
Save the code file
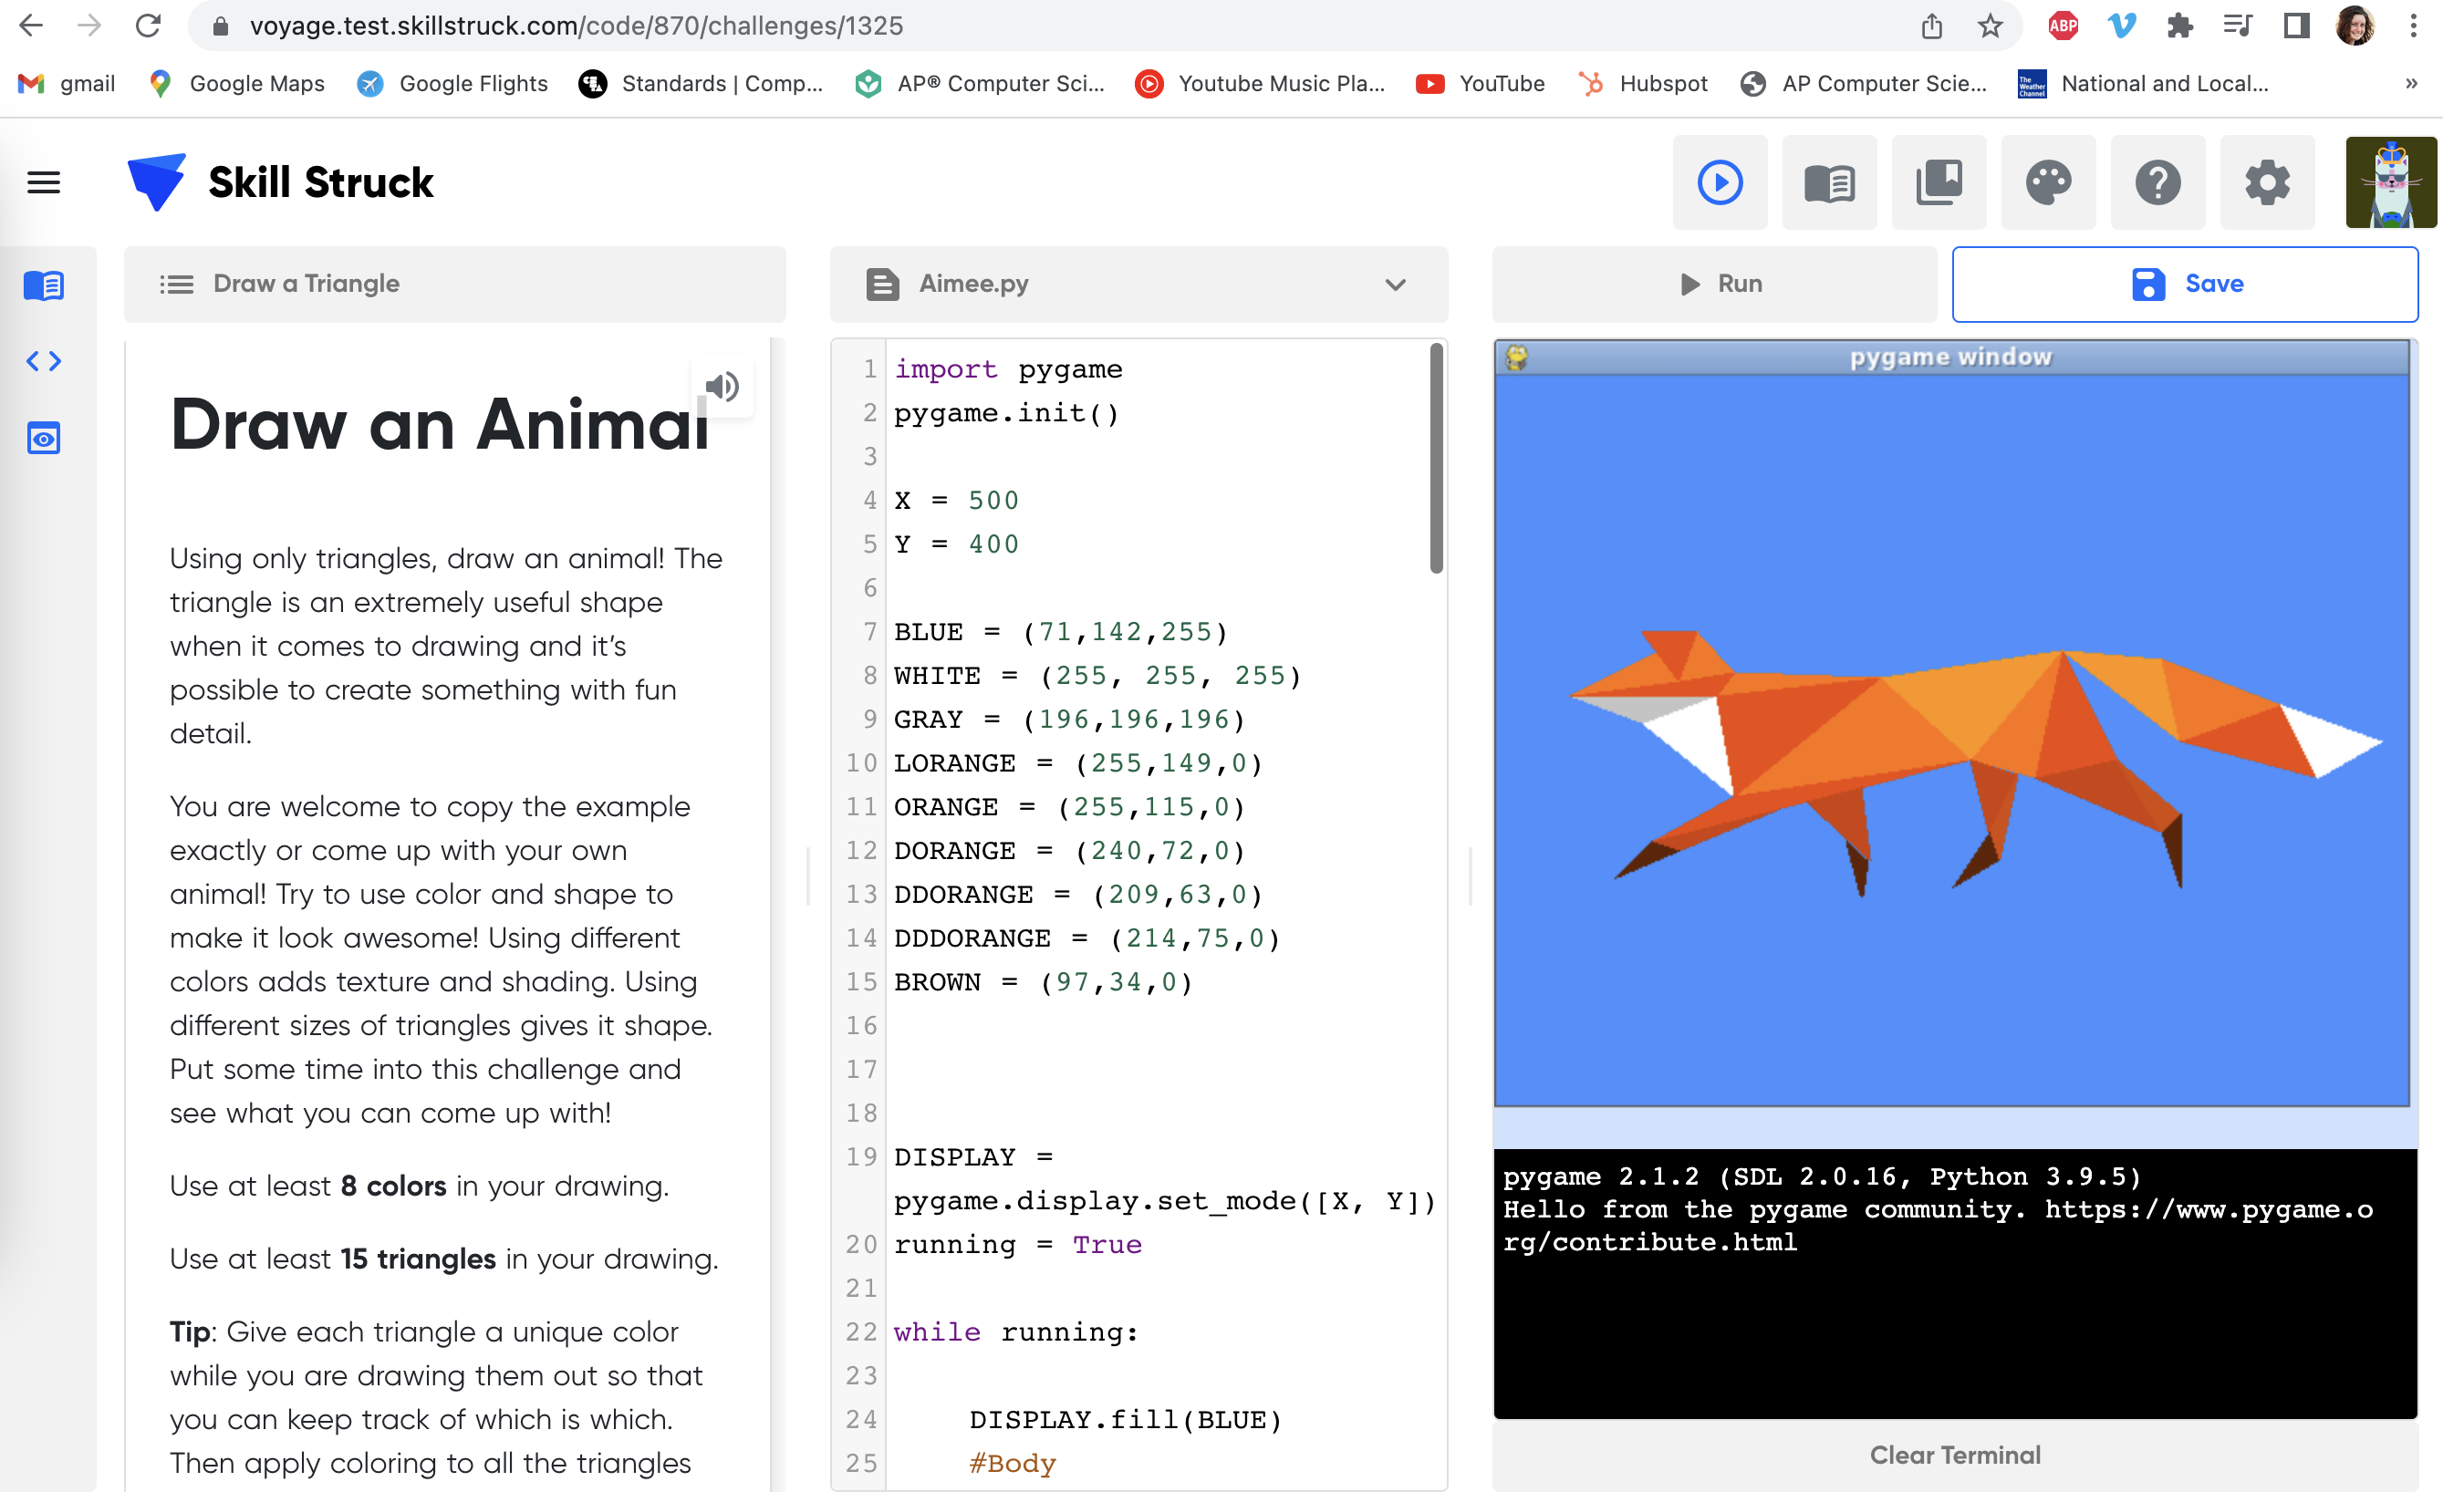pos(2185,284)
